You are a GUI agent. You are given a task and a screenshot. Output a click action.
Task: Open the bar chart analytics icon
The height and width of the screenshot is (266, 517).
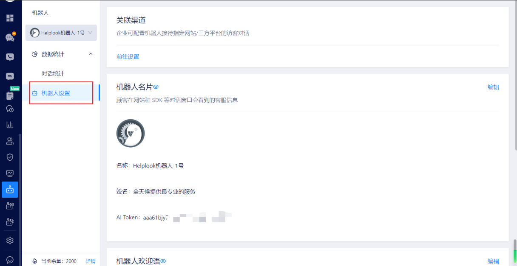click(x=10, y=124)
